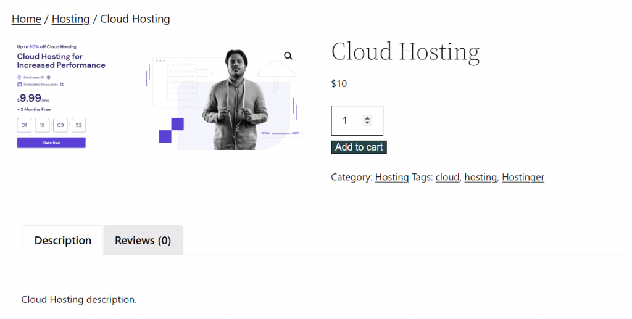Viewport: 632px width, 319px height.
Task: Open the Hostinger tag link
Action: click(x=523, y=177)
